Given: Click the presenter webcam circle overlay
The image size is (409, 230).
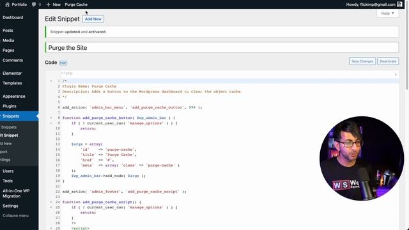Looking at the screenshot, I should click(362, 158).
